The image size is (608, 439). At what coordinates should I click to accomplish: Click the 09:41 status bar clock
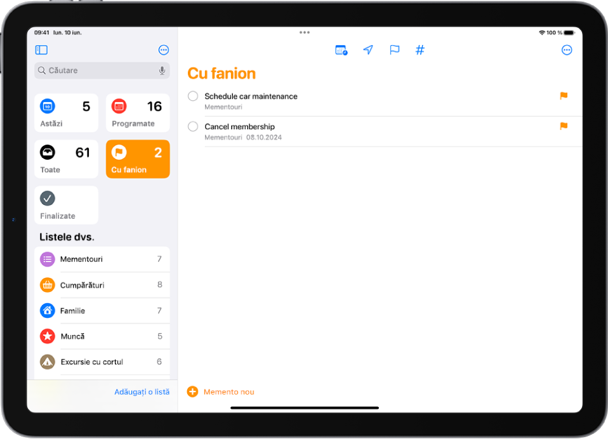pos(42,32)
